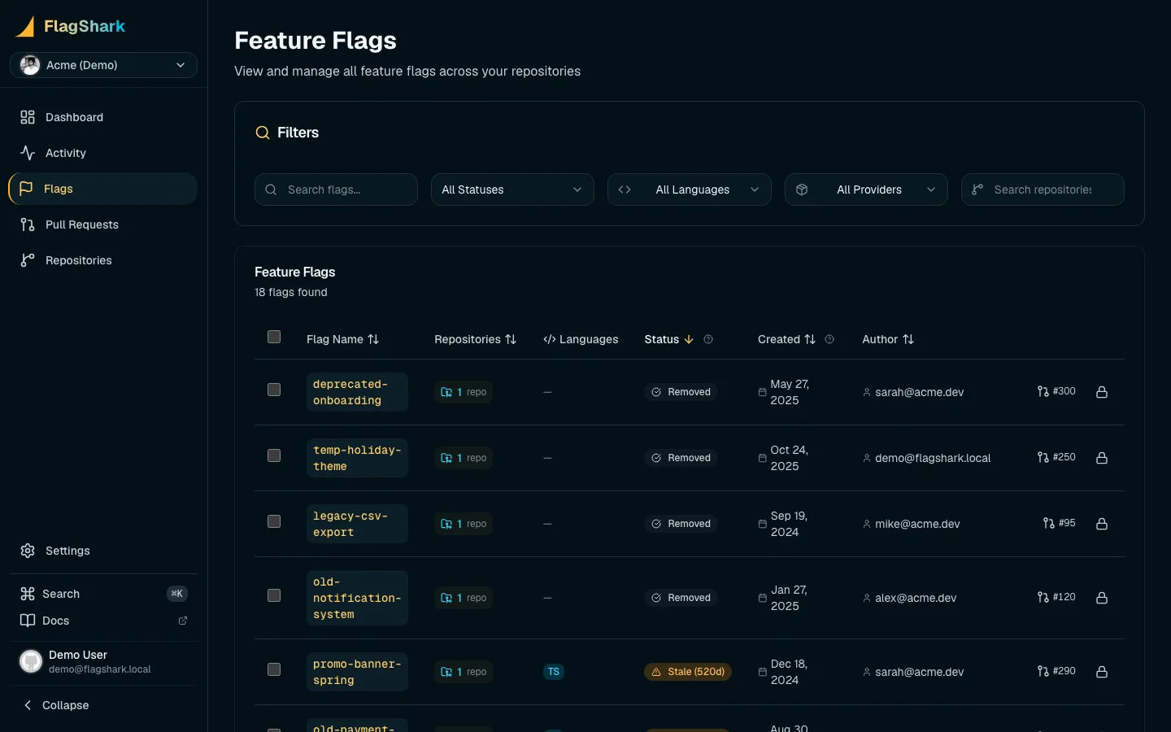Click the 1 repo badge for promo-banner-spring

click(464, 672)
